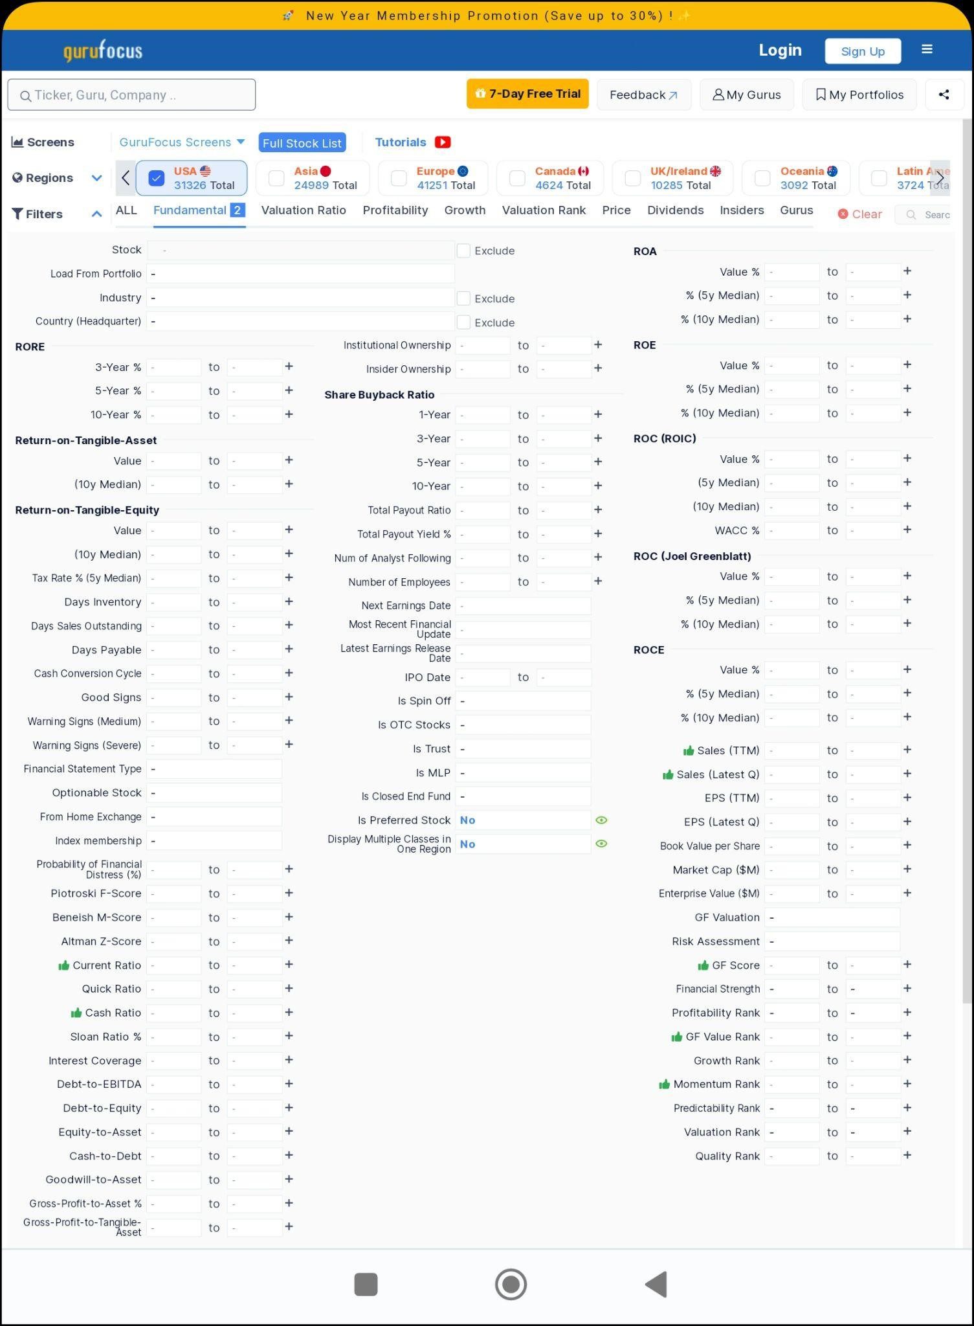
Task: Click the 7-Day Free Trial button
Action: click(527, 94)
